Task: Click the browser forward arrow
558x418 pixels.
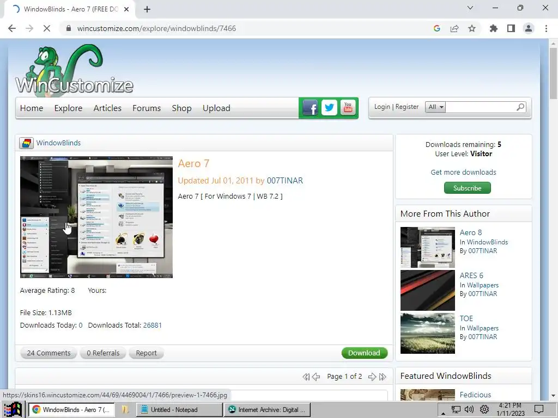Action: (29, 28)
